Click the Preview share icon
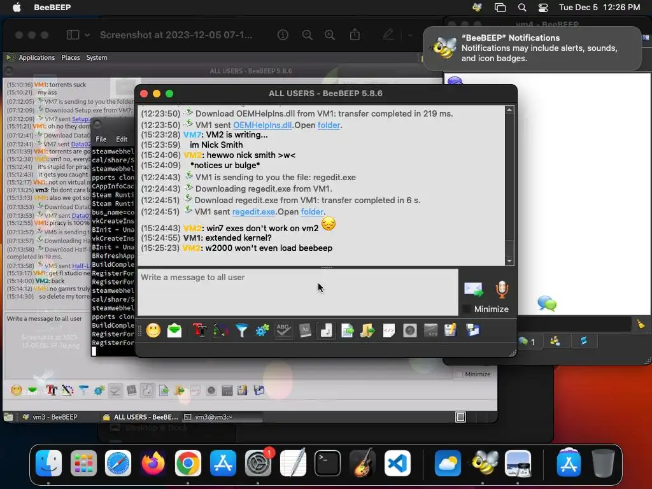 (x=355, y=34)
